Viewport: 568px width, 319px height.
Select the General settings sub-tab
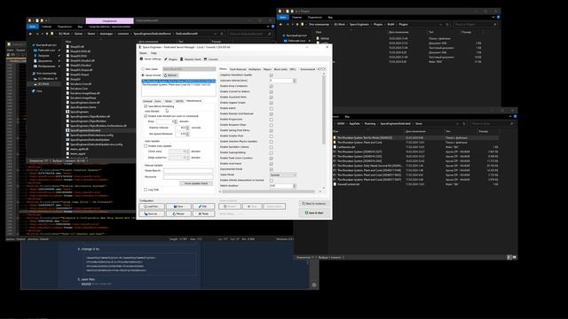[x=147, y=101]
